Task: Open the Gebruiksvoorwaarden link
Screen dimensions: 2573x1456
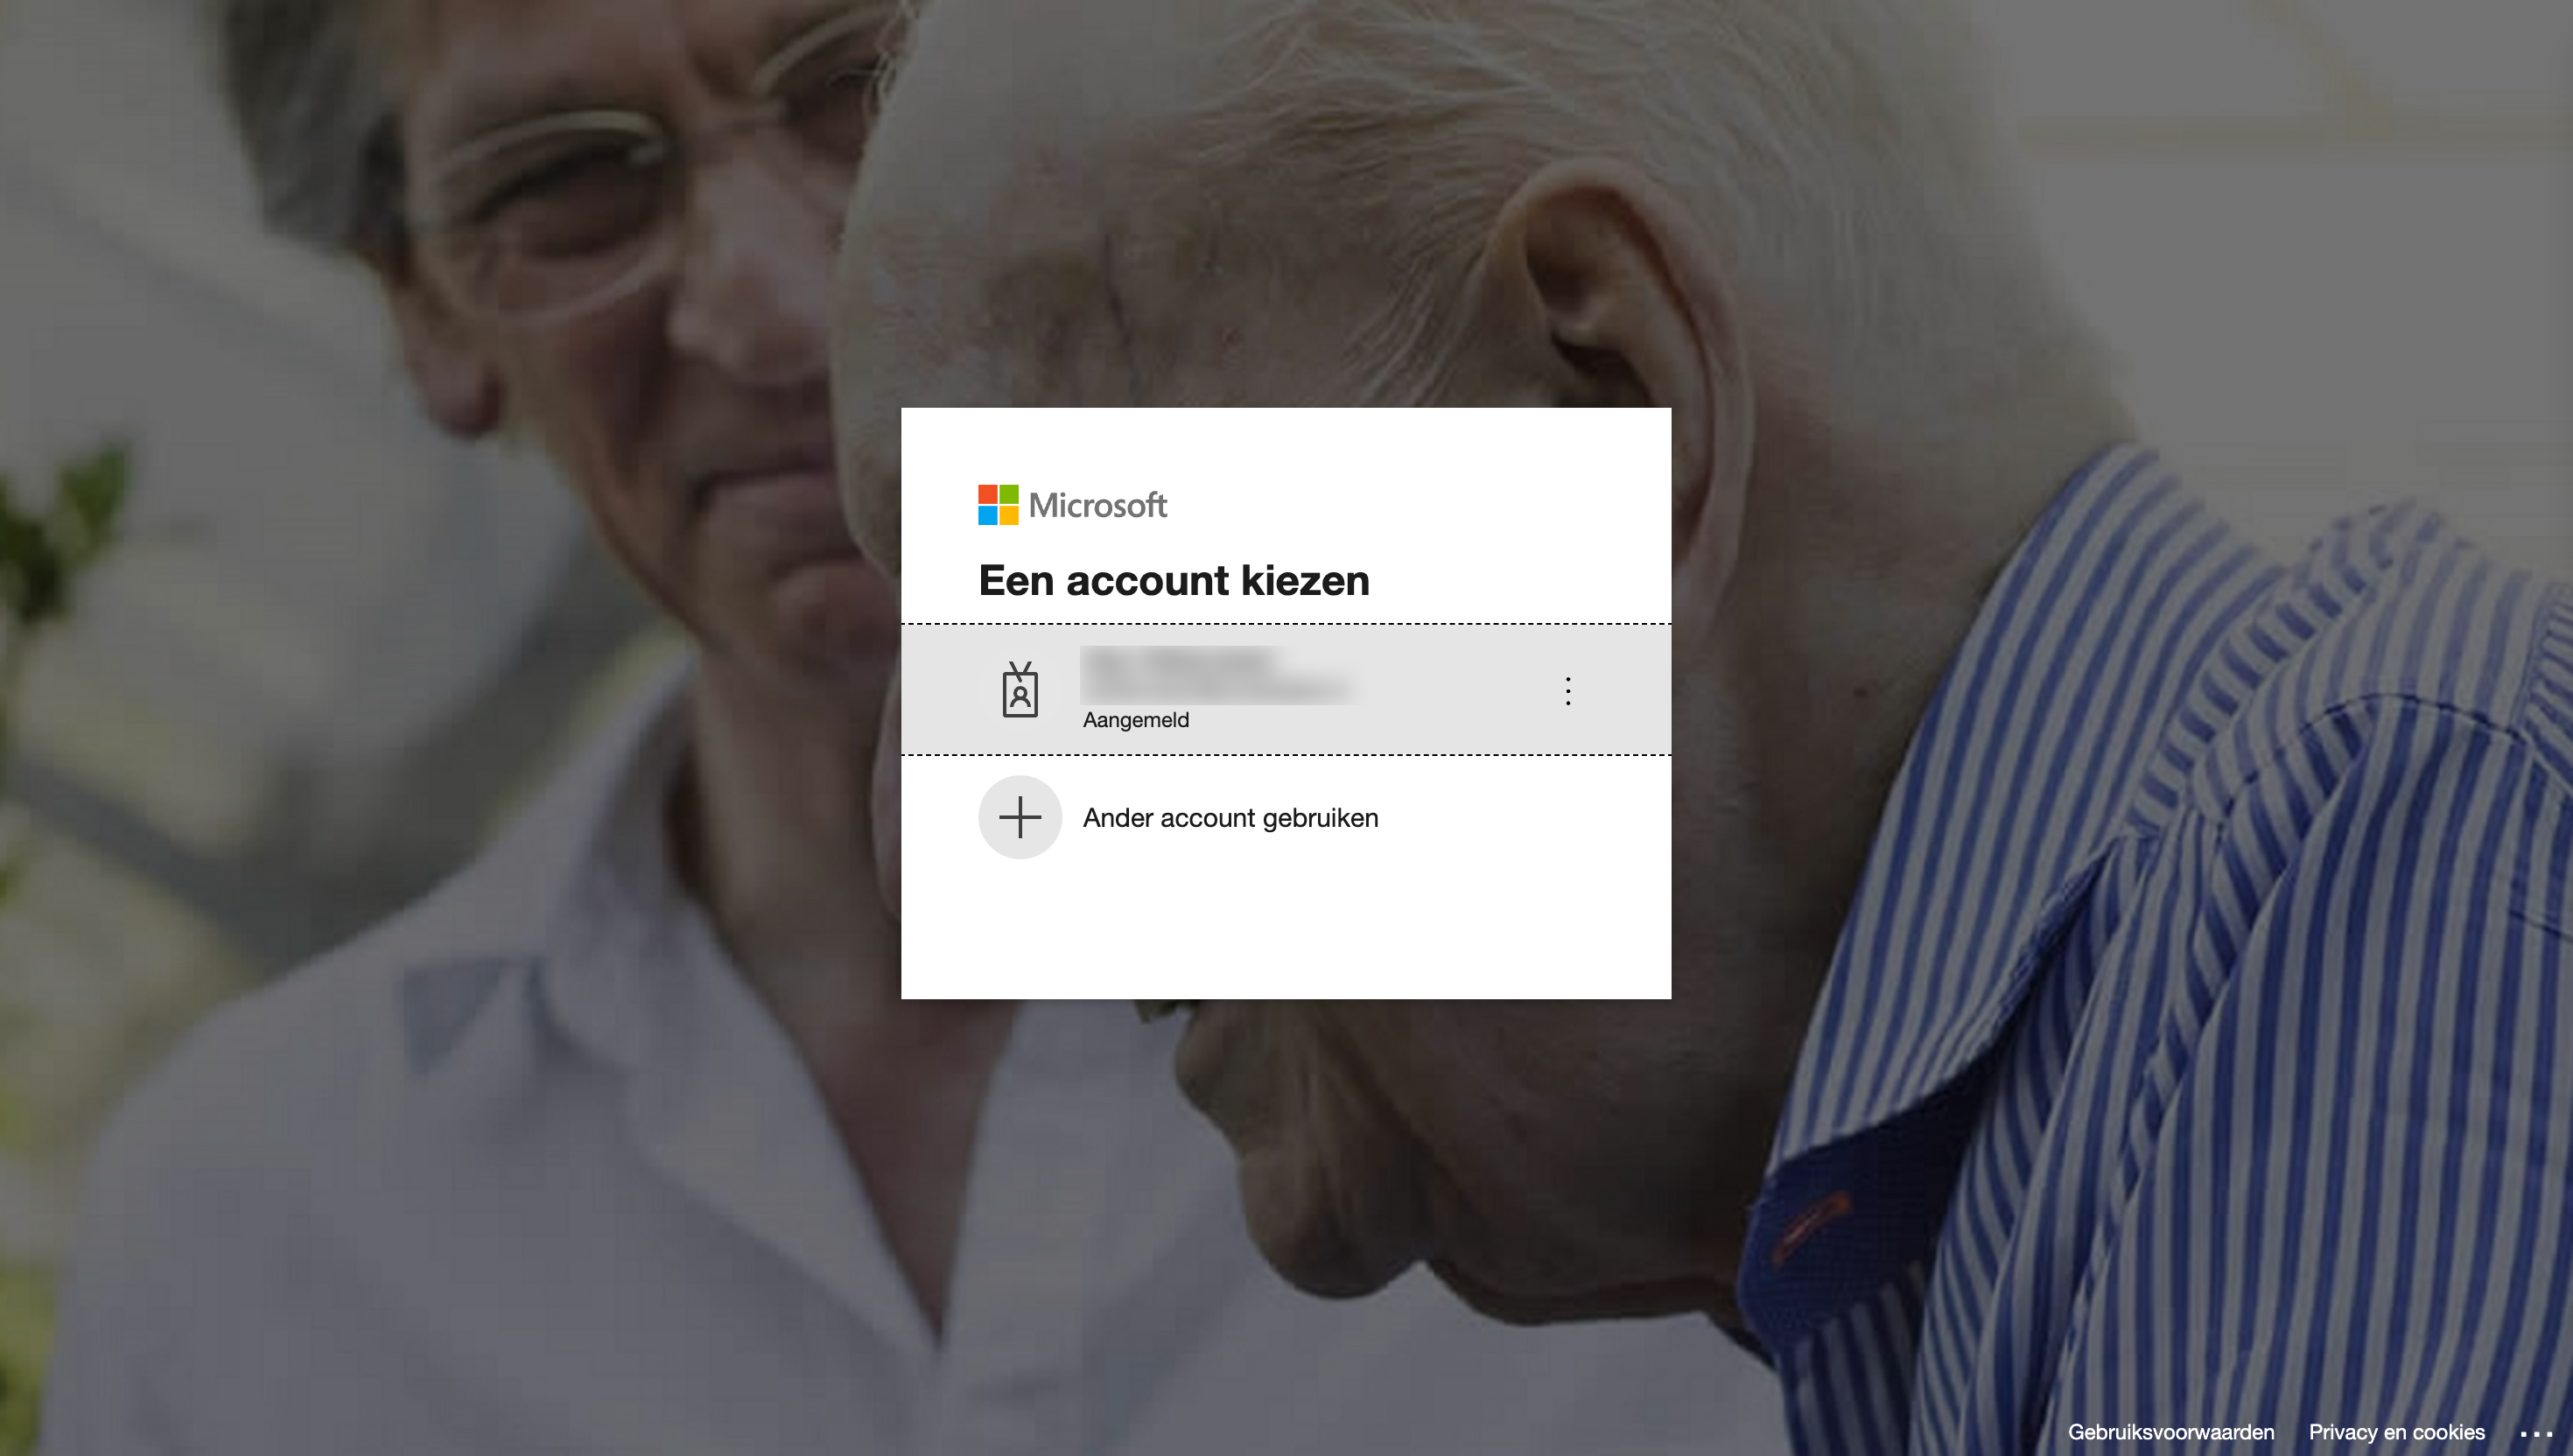Action: (x=2171, y=1432)
